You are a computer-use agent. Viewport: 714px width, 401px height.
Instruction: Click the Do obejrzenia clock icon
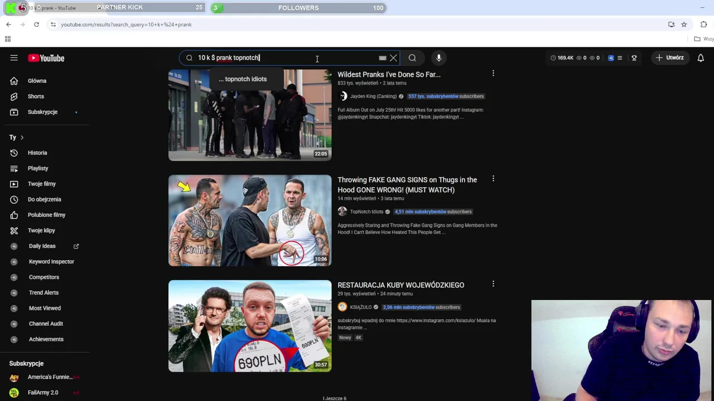tap(14, 199)
